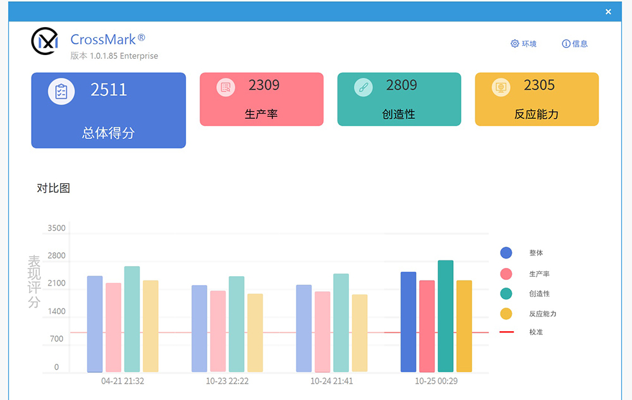This screenshot has width=632, height=400.
Task: Click the version 1.0.1.85 Enterprise text
Action: point(114,56)
